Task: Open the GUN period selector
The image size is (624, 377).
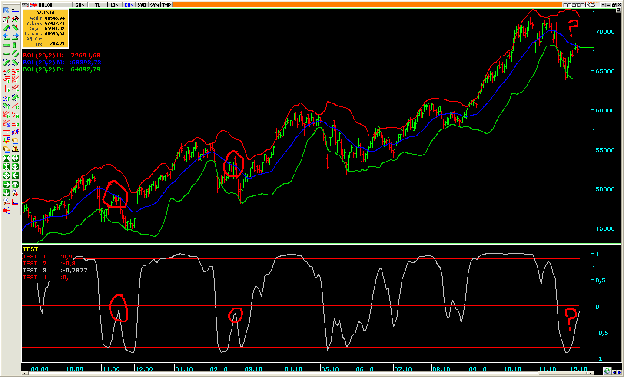Action: pyautogui.click(x=80, y=5)
